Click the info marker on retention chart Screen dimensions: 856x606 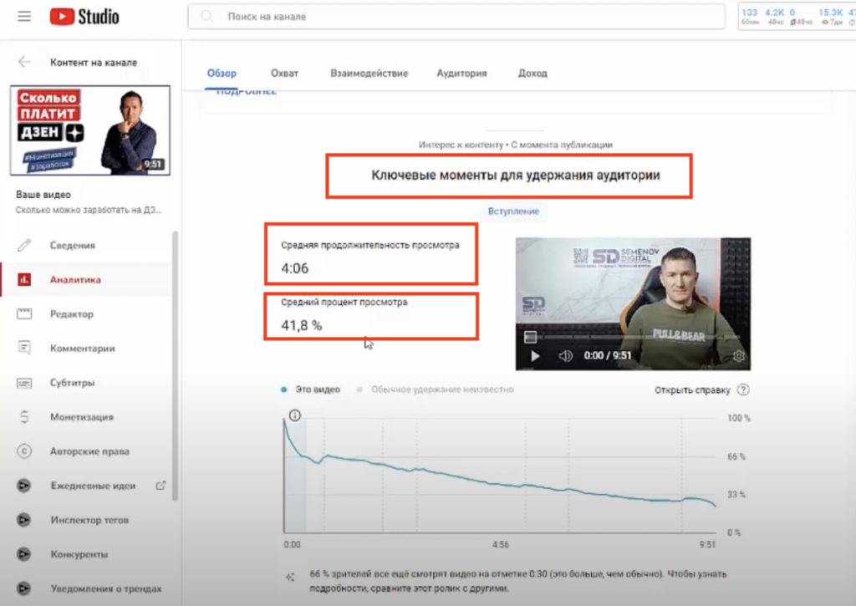tap(294, 415)
